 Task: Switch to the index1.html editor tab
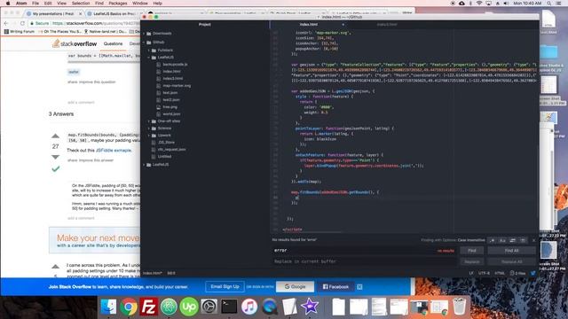[x=387, y=24]
